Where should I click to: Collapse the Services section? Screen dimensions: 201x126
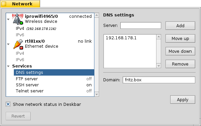pos(8,66)
